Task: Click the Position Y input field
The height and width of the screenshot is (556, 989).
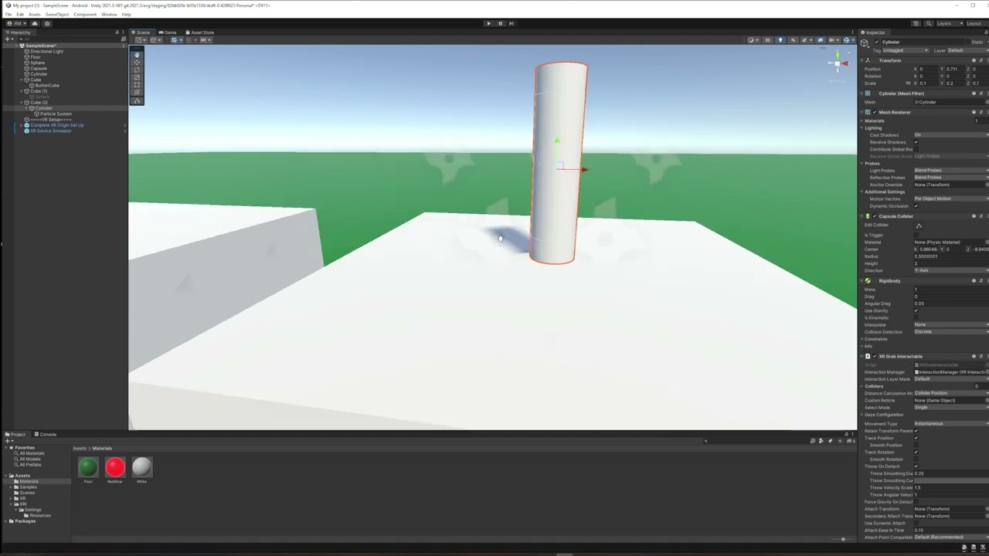Action: 956,69
